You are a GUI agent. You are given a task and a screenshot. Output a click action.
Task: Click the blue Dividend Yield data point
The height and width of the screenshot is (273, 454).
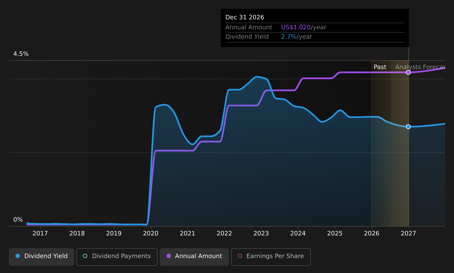pos(408,127)
